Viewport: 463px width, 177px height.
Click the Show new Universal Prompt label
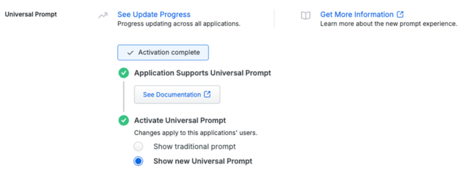pos(203,161)
